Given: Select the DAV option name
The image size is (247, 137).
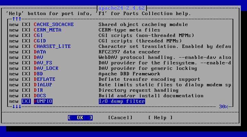Looking at the screenshot, I should tap(38, 58).
